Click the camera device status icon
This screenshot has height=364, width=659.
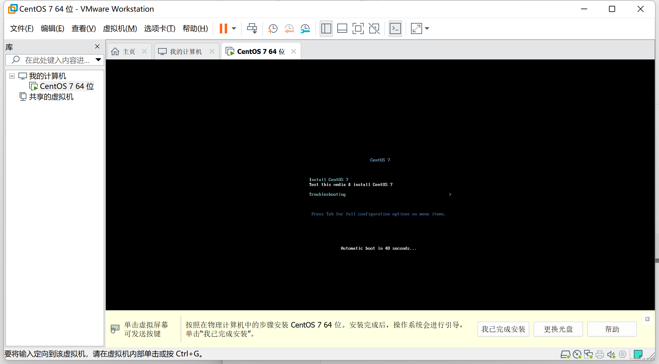click(x=622, y=354)
